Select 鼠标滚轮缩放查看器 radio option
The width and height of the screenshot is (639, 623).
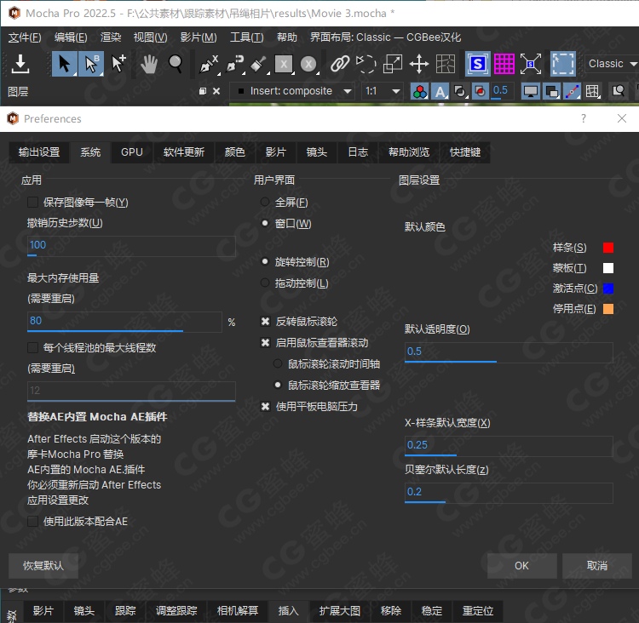(278, 385)
